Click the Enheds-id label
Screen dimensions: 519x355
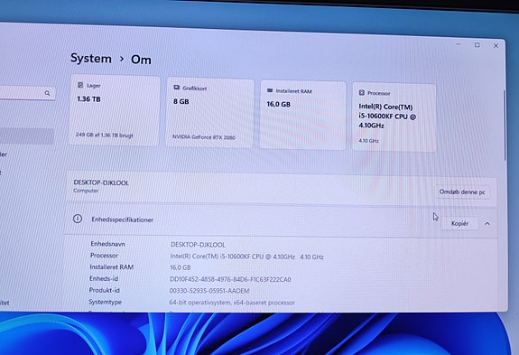[x=104, y=278]
